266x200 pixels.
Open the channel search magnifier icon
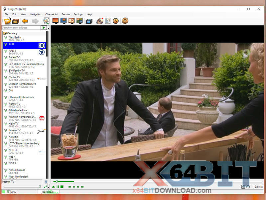coord(46,21)
